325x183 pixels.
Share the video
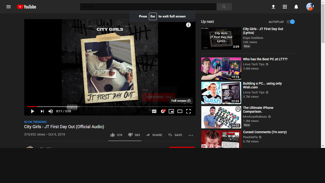pos(154,135)
